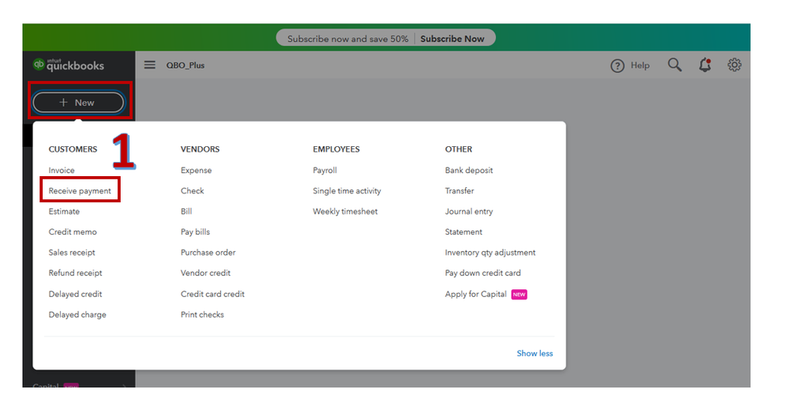
Task: Click Subscribe Now in banner
Action: click(x=452, y=39)
